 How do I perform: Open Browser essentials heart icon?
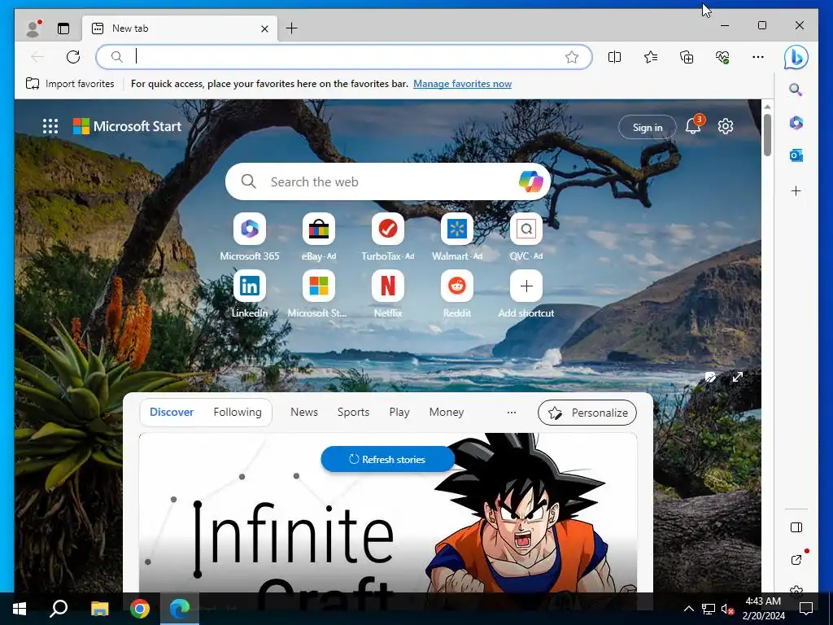tap(722, 57)
